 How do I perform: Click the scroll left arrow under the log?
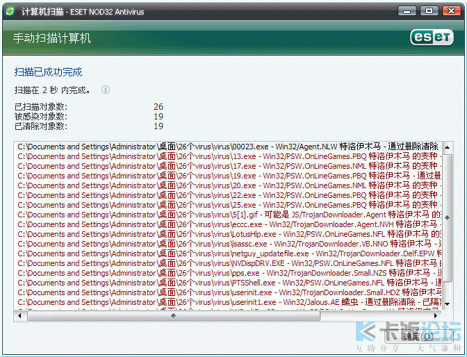pos(19,315)
